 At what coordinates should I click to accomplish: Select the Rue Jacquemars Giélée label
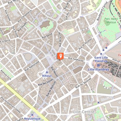pos(11,105)
